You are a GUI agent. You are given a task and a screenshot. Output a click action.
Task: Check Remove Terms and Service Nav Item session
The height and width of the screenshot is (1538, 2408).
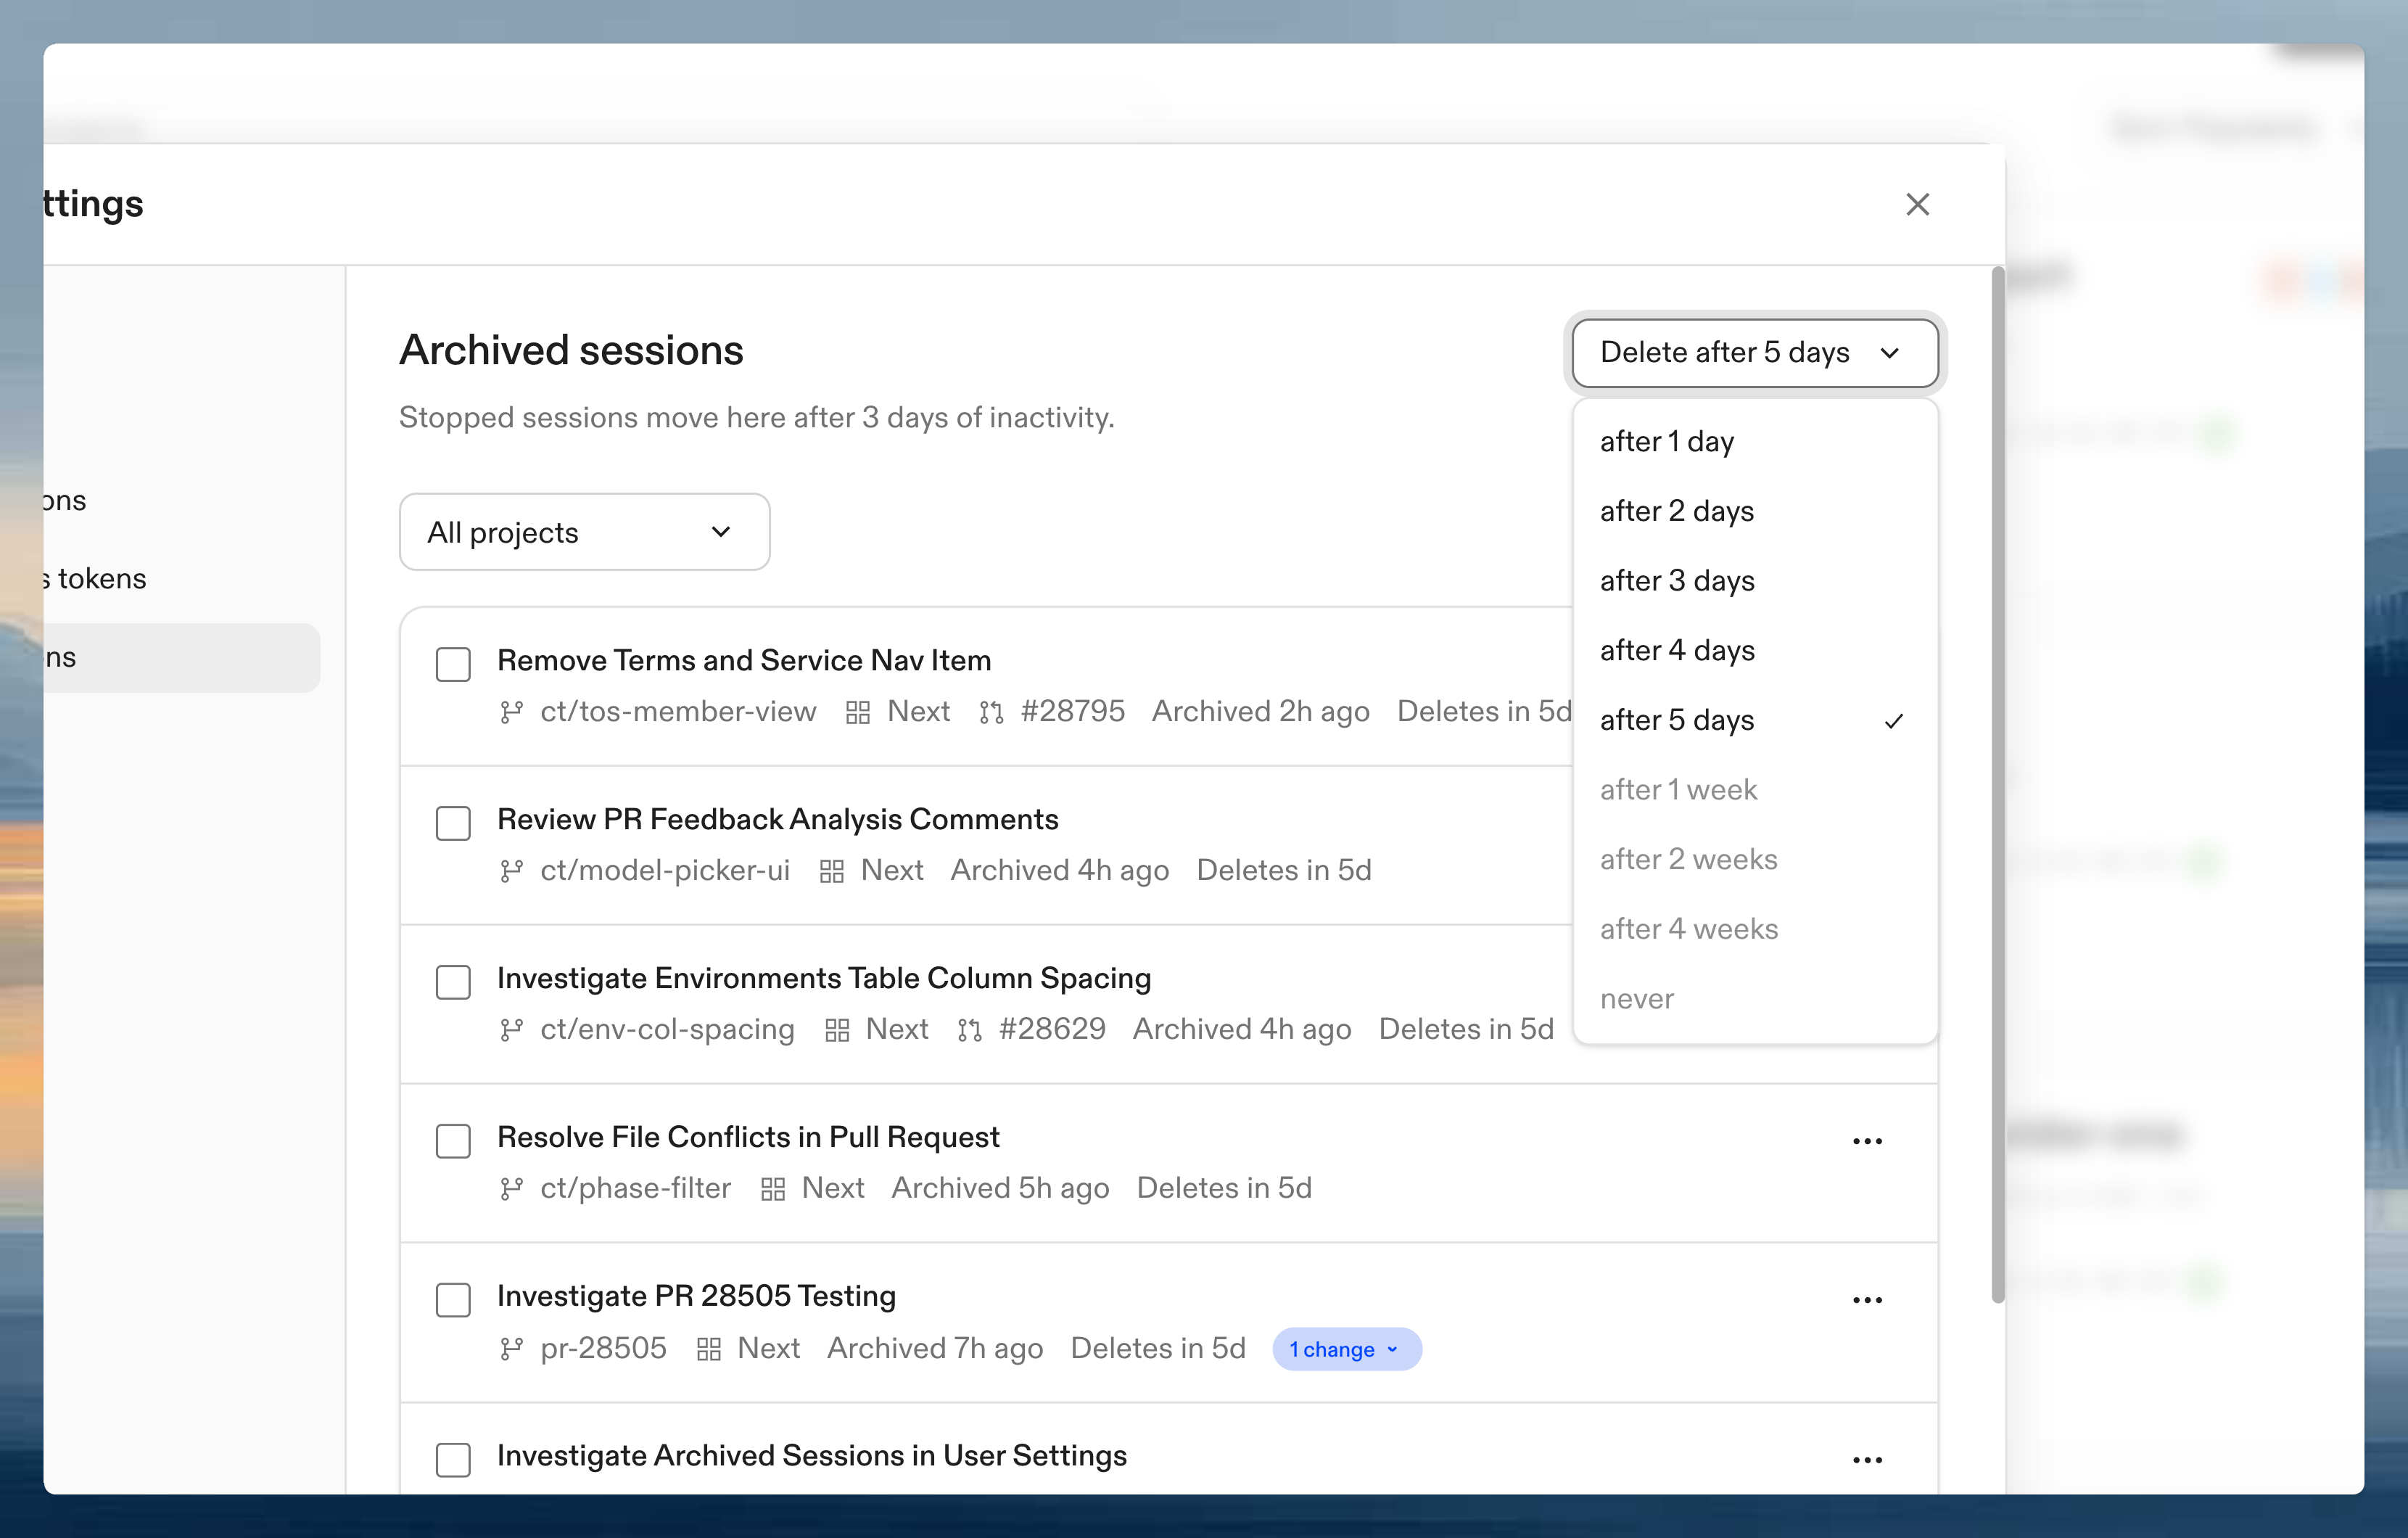pos(453,664)
